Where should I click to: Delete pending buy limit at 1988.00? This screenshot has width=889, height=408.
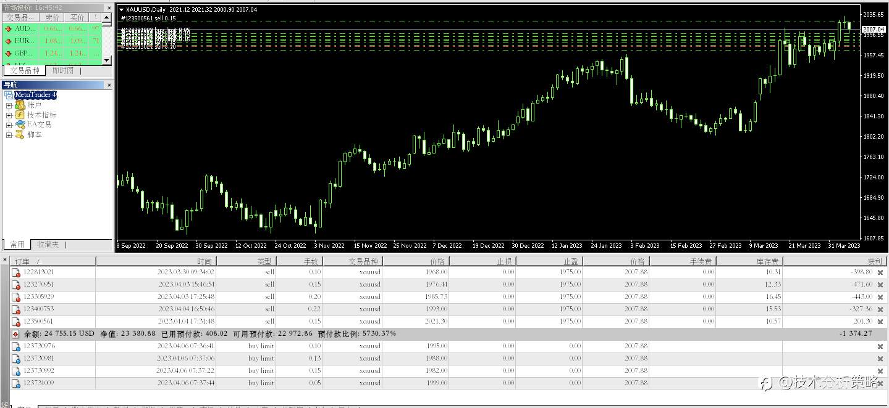coord(880,358)
